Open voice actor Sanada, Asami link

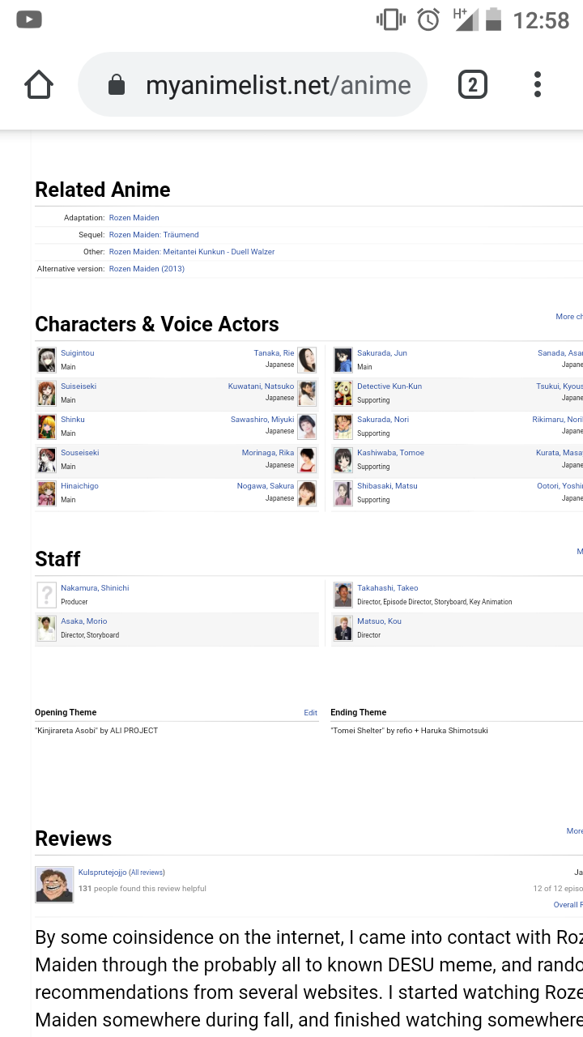(560, 353)
